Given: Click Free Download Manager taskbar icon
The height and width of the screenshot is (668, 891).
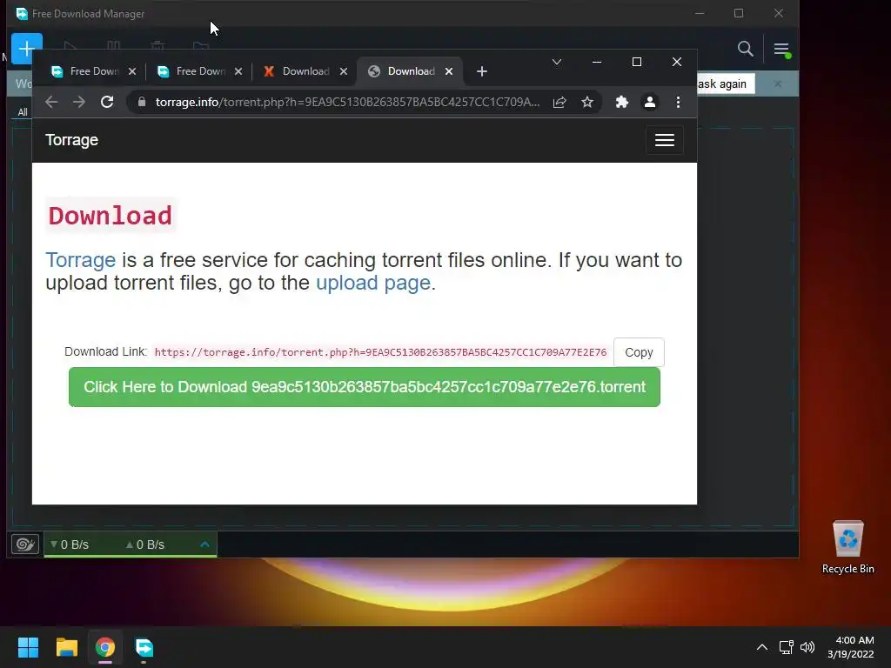Looking at the screenshot, I should click(144, 647).
